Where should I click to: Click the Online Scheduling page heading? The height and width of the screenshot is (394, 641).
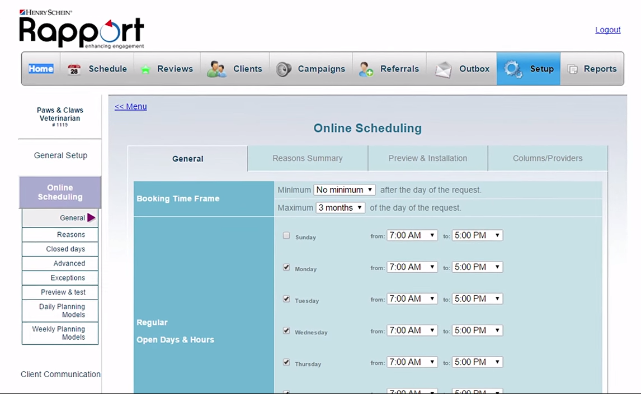click(x=367, y=128)
